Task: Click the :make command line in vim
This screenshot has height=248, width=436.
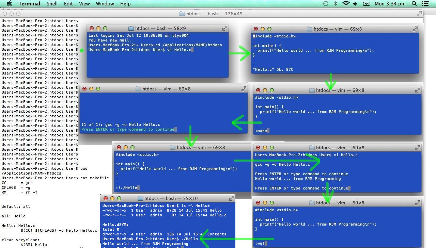Action: click(x=261, y=131)
